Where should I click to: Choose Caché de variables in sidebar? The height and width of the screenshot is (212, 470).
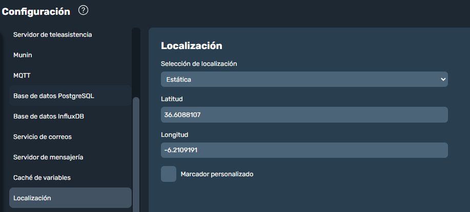70,178
